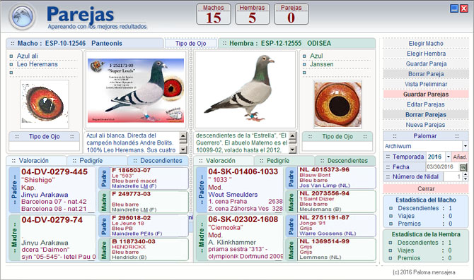Select female's Madre card 06-SK-02302-1608
This screenshot has width=474, height=280.
(239, 238)
